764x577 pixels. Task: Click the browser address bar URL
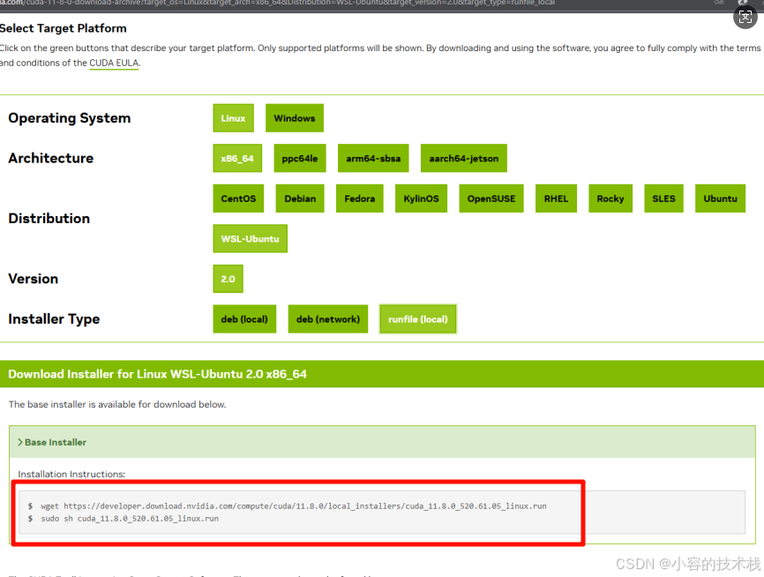tap(277, 3)
